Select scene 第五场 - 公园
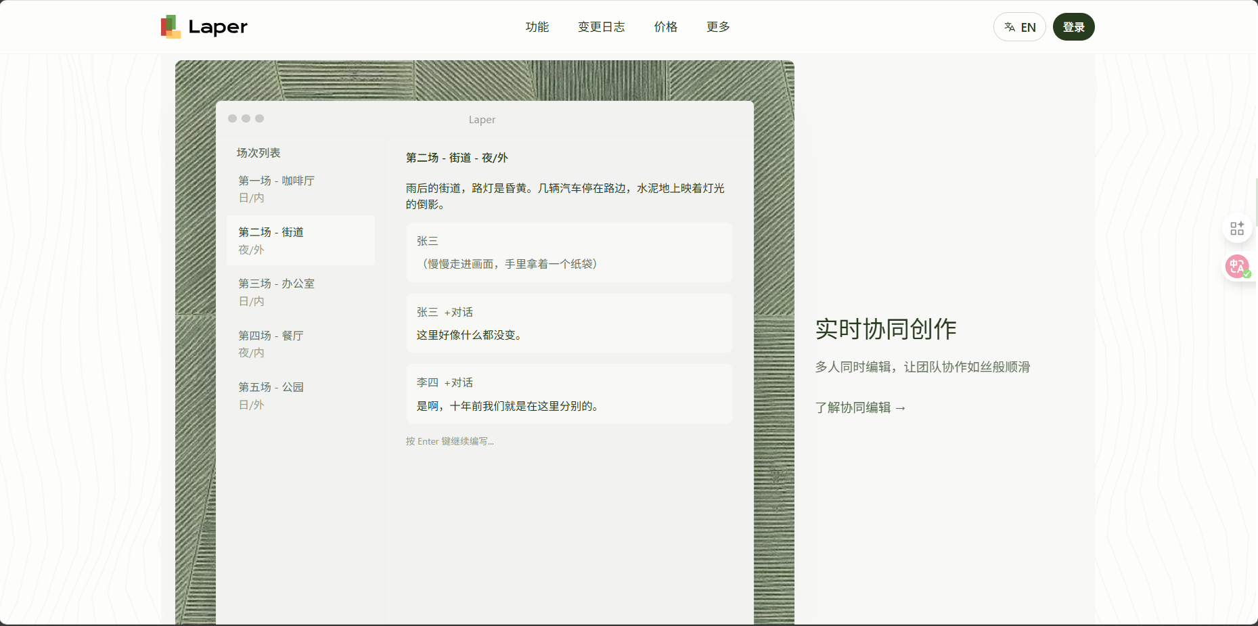Screen dimensions: 1258x626 click(x=300, y=396)
